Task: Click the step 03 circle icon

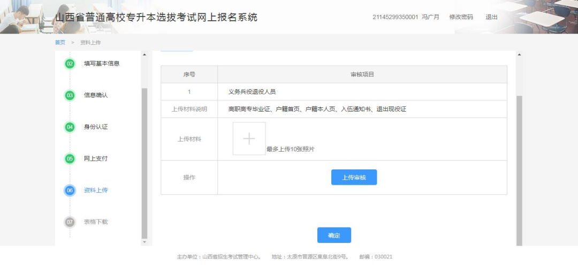Action: 70,95
